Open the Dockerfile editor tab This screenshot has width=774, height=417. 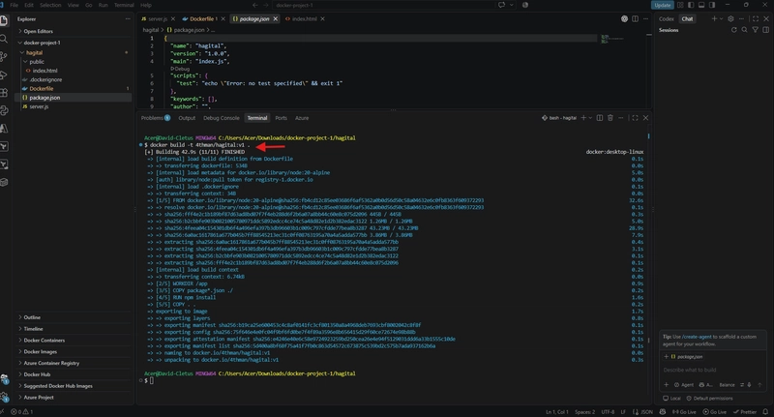click(x=201, y=18)
